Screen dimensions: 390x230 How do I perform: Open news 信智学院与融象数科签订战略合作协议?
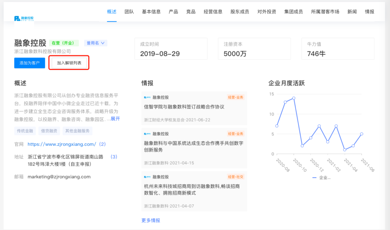[x=184, y=107]
